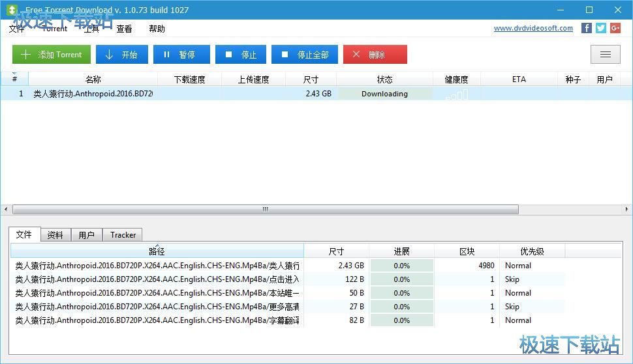633x364 pixels.
Task: Open the Facebook icon link
Action: 586,28
